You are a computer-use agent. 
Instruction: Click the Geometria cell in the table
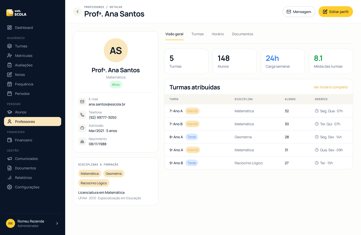tap(243, 137)
